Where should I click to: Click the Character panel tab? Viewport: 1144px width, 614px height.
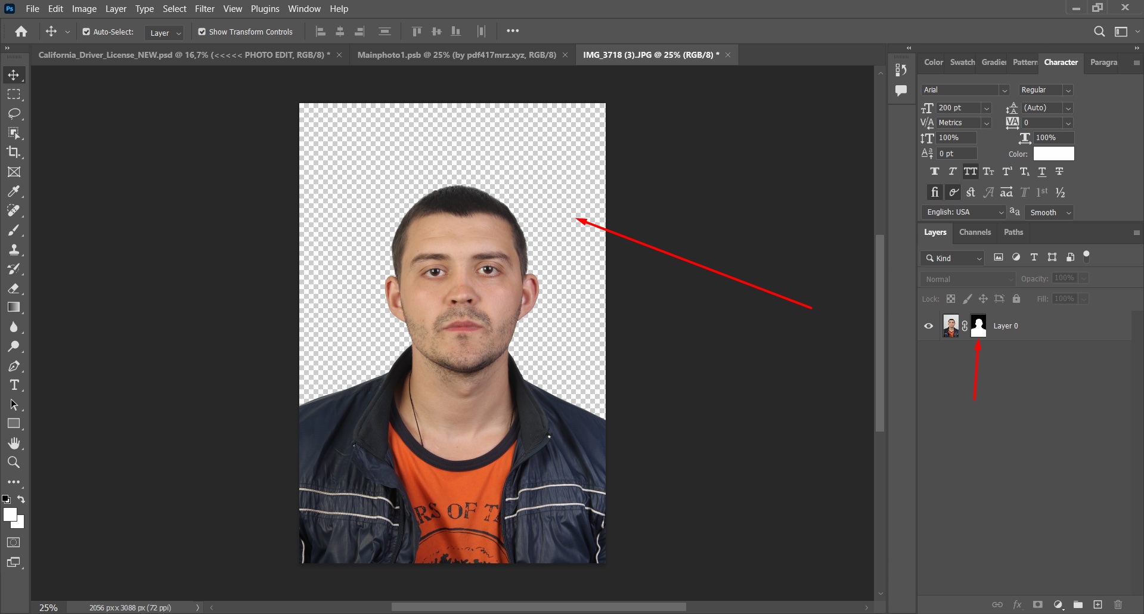click(x=1061, y=62)
